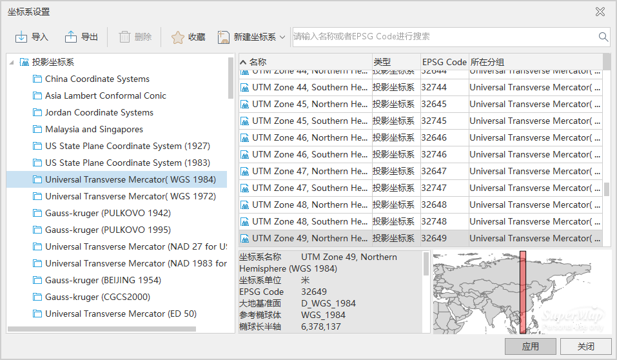The height and width of the screenshot is (360, 617).
Task: Collapse the 投影坐标系 tree node
Action: pyautogui.click(x=12, y=63)
